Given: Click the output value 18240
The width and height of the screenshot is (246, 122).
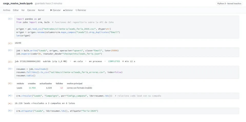Looking at the screenshot, I should 18,43.
